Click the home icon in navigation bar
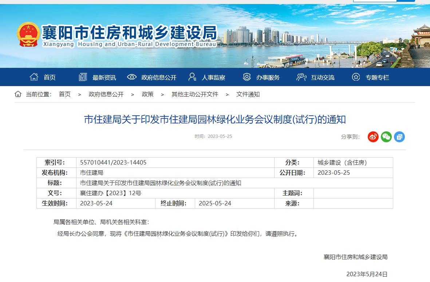The width and height of the screenshot is (430, 282). 34,77
